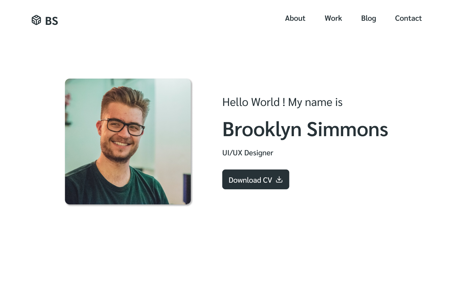Click the download arrow icon
The image size is (453, 283).
(x=279, y=180)
